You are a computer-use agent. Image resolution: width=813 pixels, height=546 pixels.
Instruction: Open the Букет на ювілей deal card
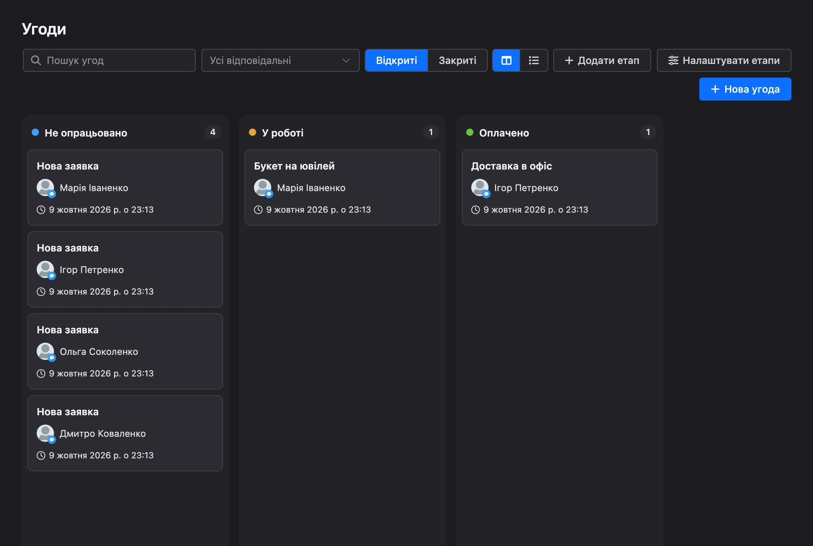tap(342, 188)
